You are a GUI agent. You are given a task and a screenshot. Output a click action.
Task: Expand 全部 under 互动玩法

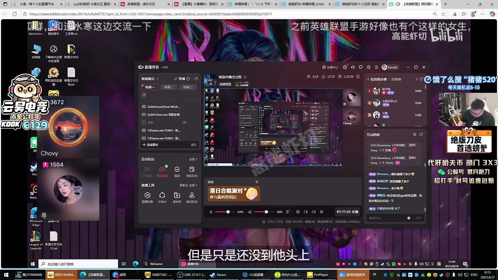(x=193, y=159)
